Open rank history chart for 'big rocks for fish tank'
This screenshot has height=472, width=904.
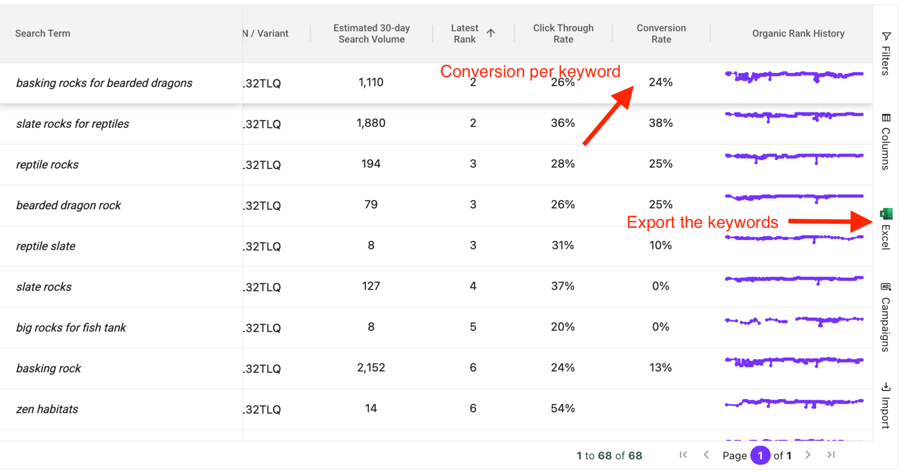coord(794,321)
